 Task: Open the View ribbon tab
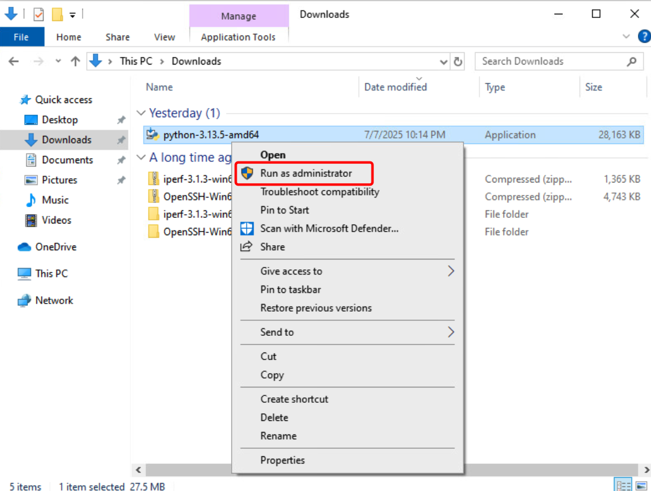pyautogui.click(x=164, y=37)
